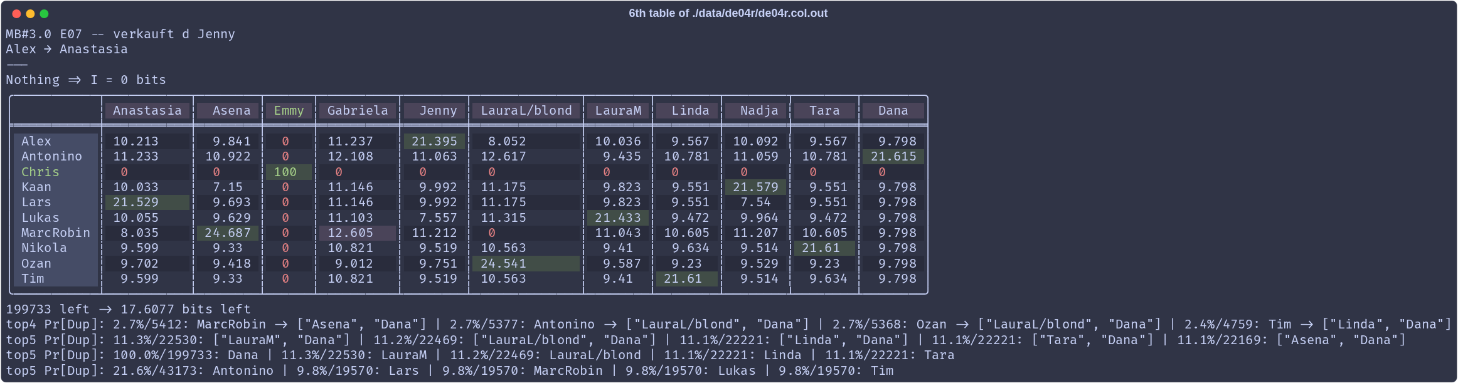Select the Dana column header
The height and width of the screenshot is (383, 1458).
click(x=893, y=111)
